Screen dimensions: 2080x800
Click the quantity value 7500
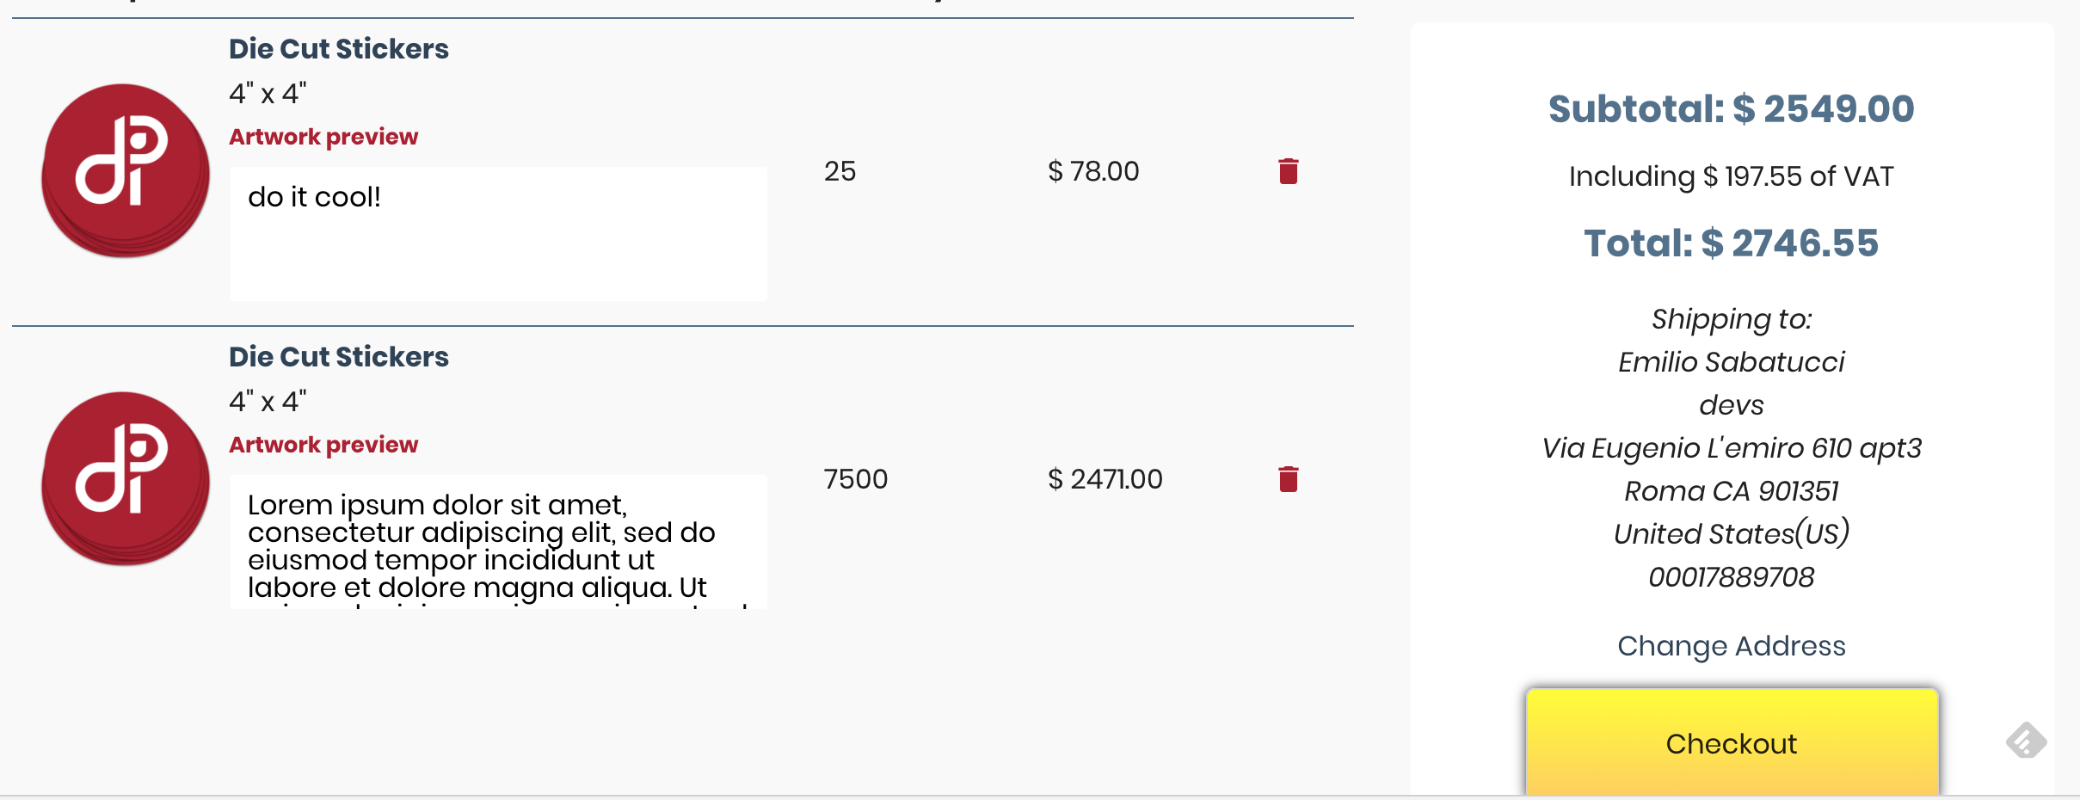click(855, 479)
